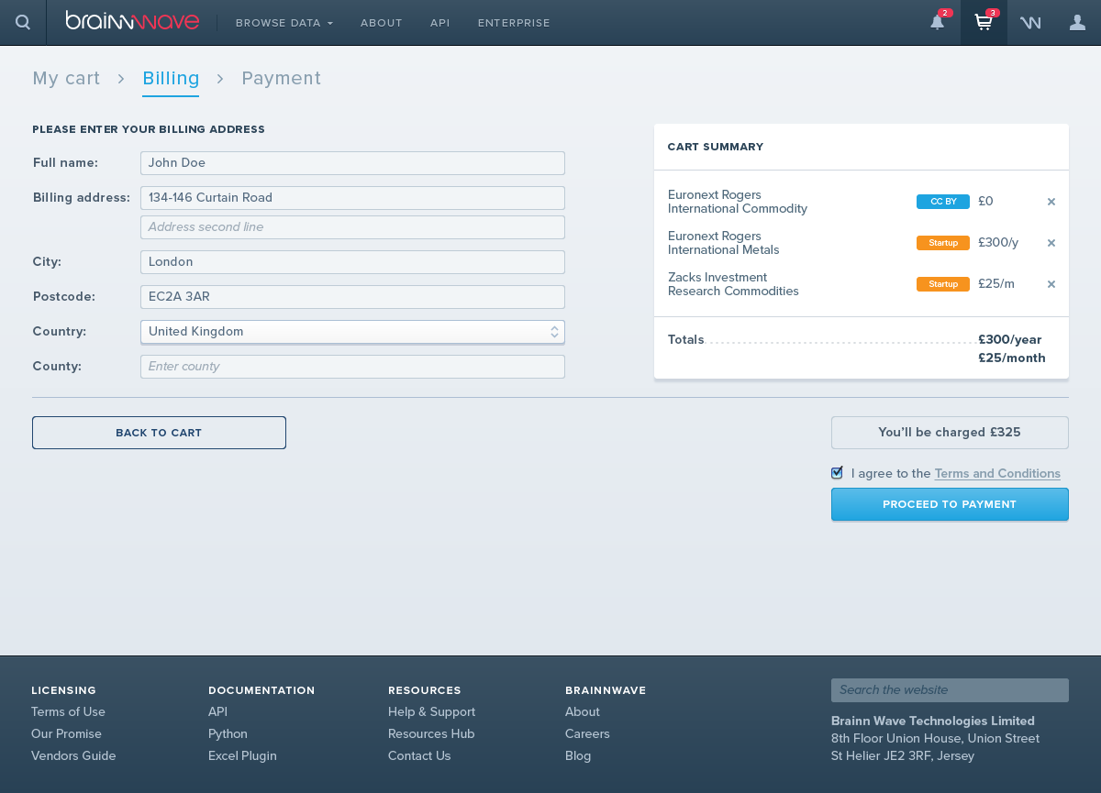This screenshot has height=793, width=1101.
Task: Click the £25/m price text
Action: click(996, 284)
